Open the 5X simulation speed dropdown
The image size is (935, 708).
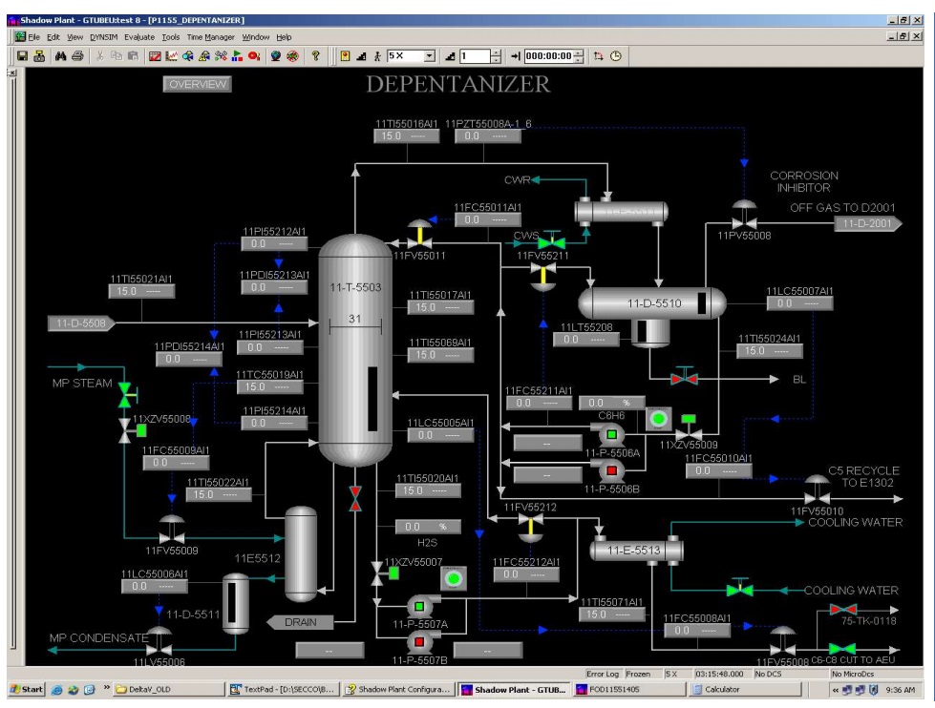point(430,56)
